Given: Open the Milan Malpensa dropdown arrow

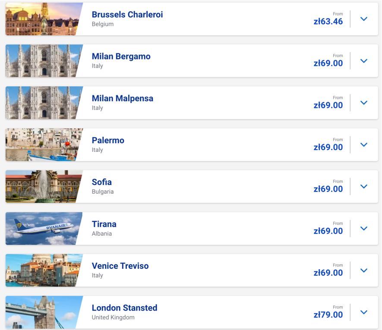Looking at the screenshot, I should coord(363,103).
